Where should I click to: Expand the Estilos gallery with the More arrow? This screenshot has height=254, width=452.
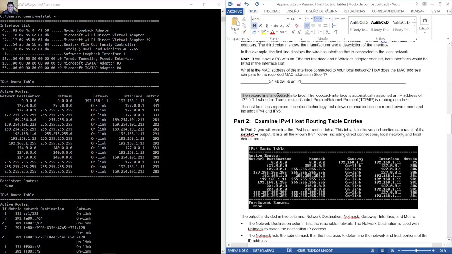point(414,31)
